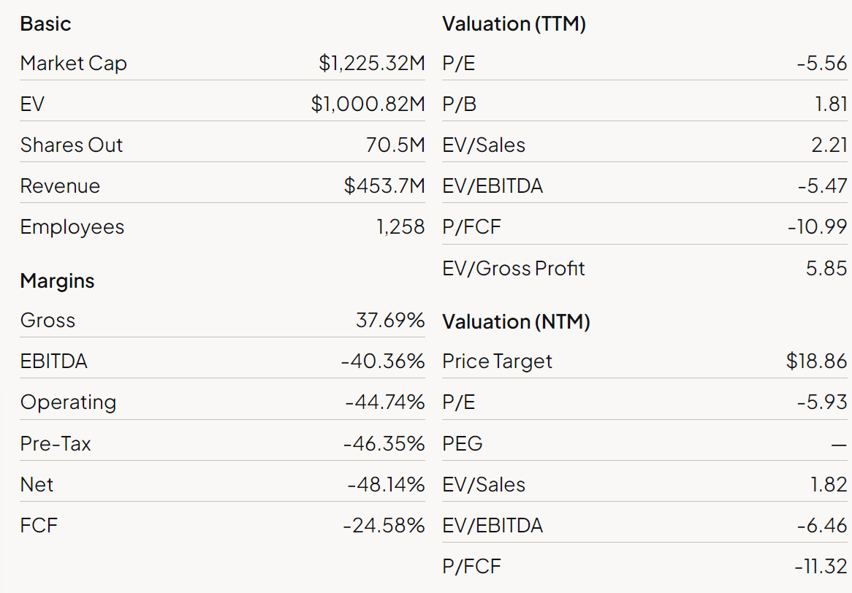Select the EV row label in Basic

[x=32, y=104]
